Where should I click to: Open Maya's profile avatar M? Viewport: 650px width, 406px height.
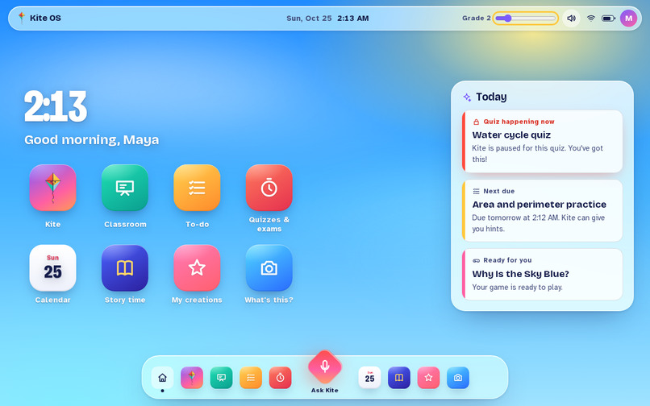point(628,19)
